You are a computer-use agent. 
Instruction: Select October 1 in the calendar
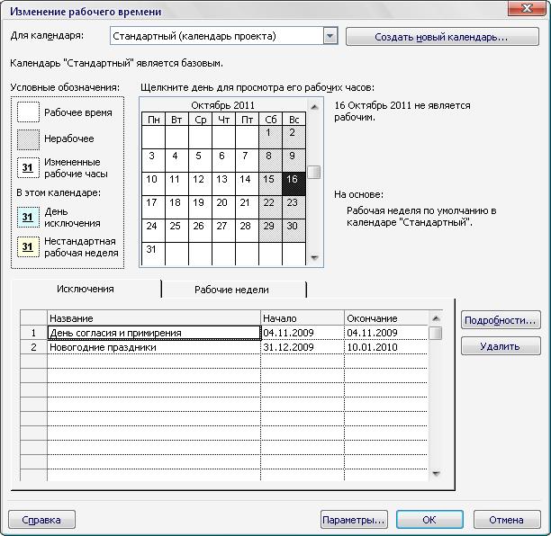click(x=270, y=137)
